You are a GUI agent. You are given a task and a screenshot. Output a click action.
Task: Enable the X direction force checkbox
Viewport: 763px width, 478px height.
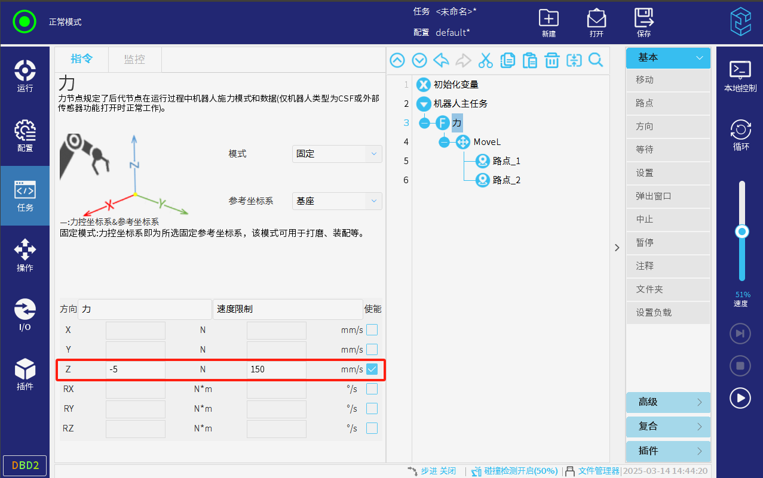click(372, 329)
